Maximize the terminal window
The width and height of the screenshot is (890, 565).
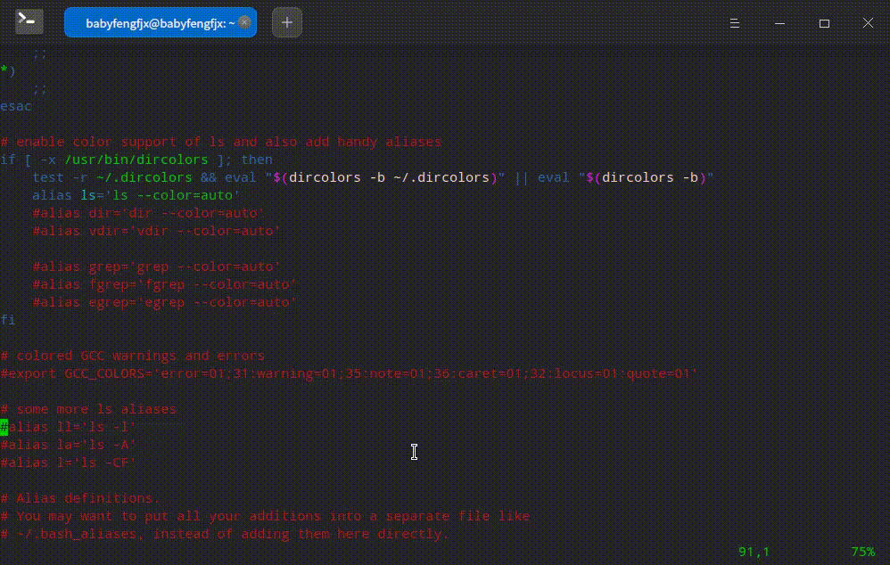(823, 22)
